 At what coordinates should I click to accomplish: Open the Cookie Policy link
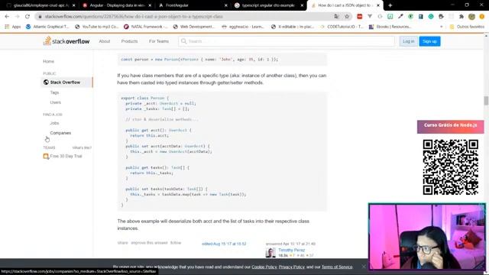[264, 267]
